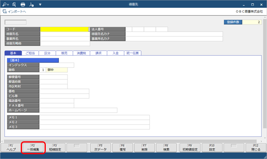Click the first 法人番号 input box
The image size is (267, 159).
(129, 29)
